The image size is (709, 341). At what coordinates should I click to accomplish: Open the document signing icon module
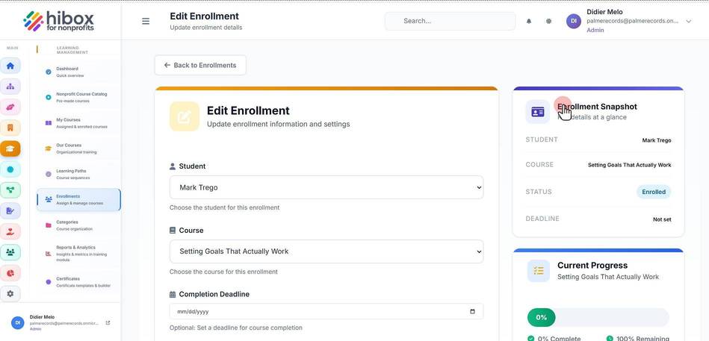coord(10,210)
